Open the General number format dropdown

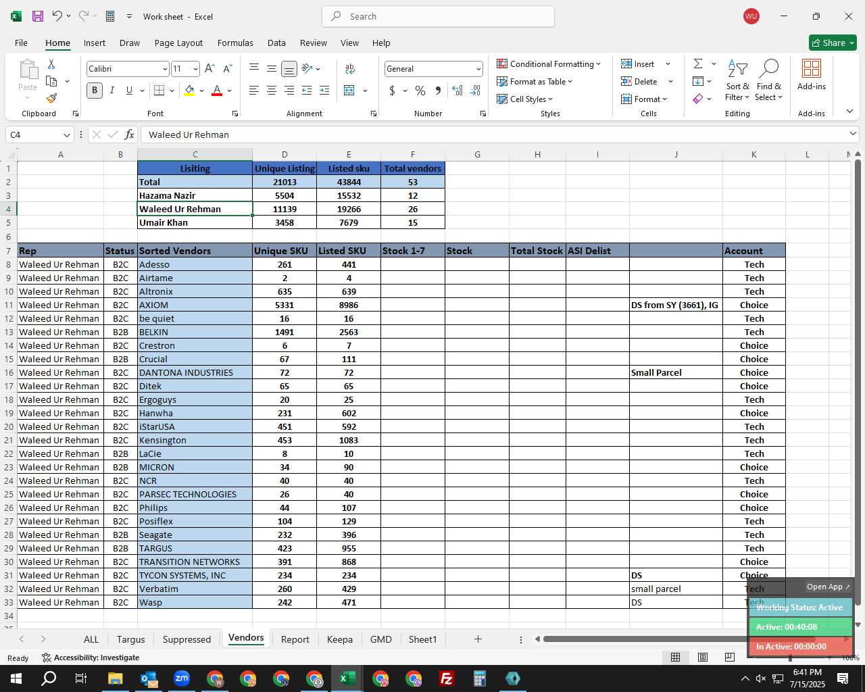pyautogui.click(x=478, y=69)
